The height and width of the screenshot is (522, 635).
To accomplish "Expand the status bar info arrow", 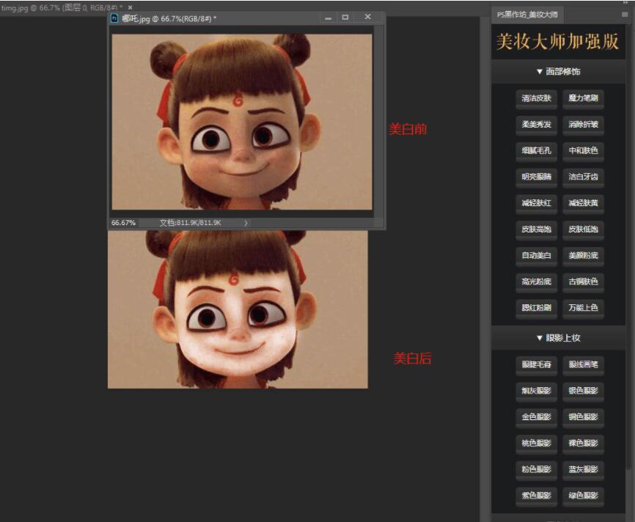I will [246, 222].
